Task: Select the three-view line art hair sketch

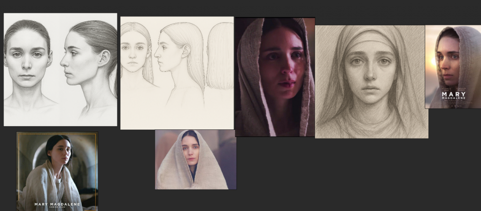Action: coord(177,73)
